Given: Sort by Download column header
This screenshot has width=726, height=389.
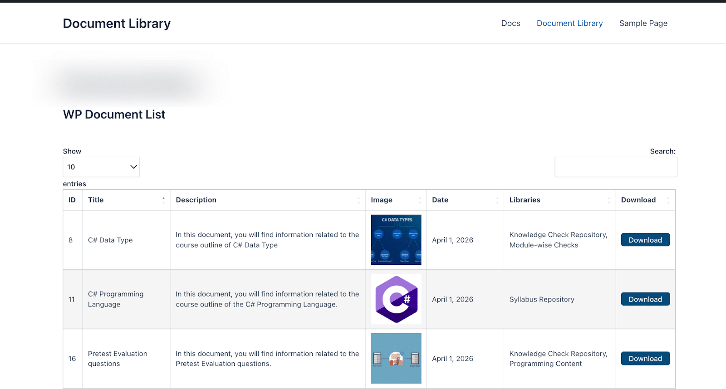Looking at the screenshot, I should (645, 200).
